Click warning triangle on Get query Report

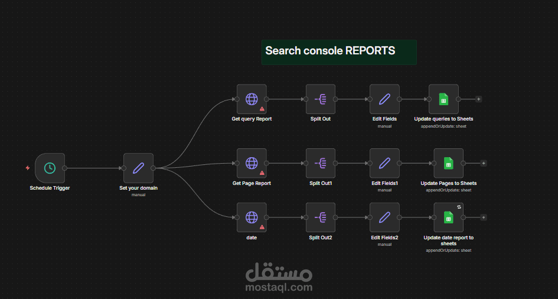(262, 109)
